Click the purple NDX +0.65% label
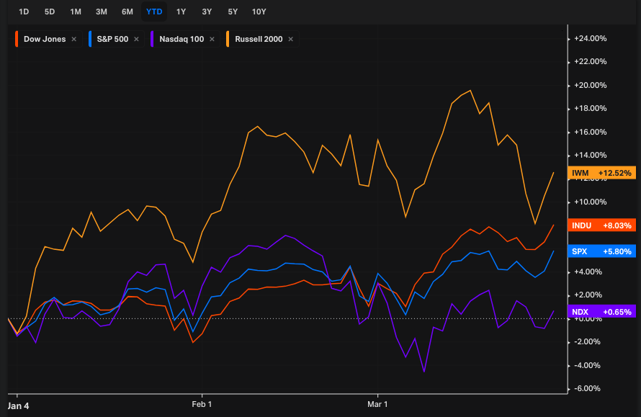Viewport: 641px width, 417px height. click(x=601, y=312)
